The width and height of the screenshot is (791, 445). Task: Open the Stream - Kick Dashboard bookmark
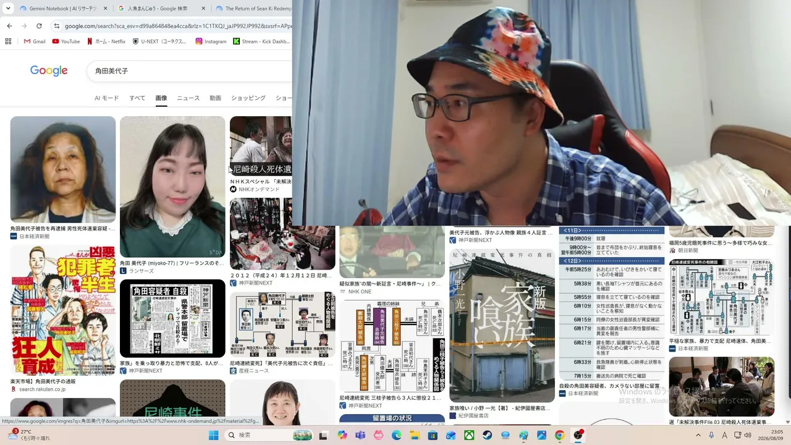pos(262,41)
